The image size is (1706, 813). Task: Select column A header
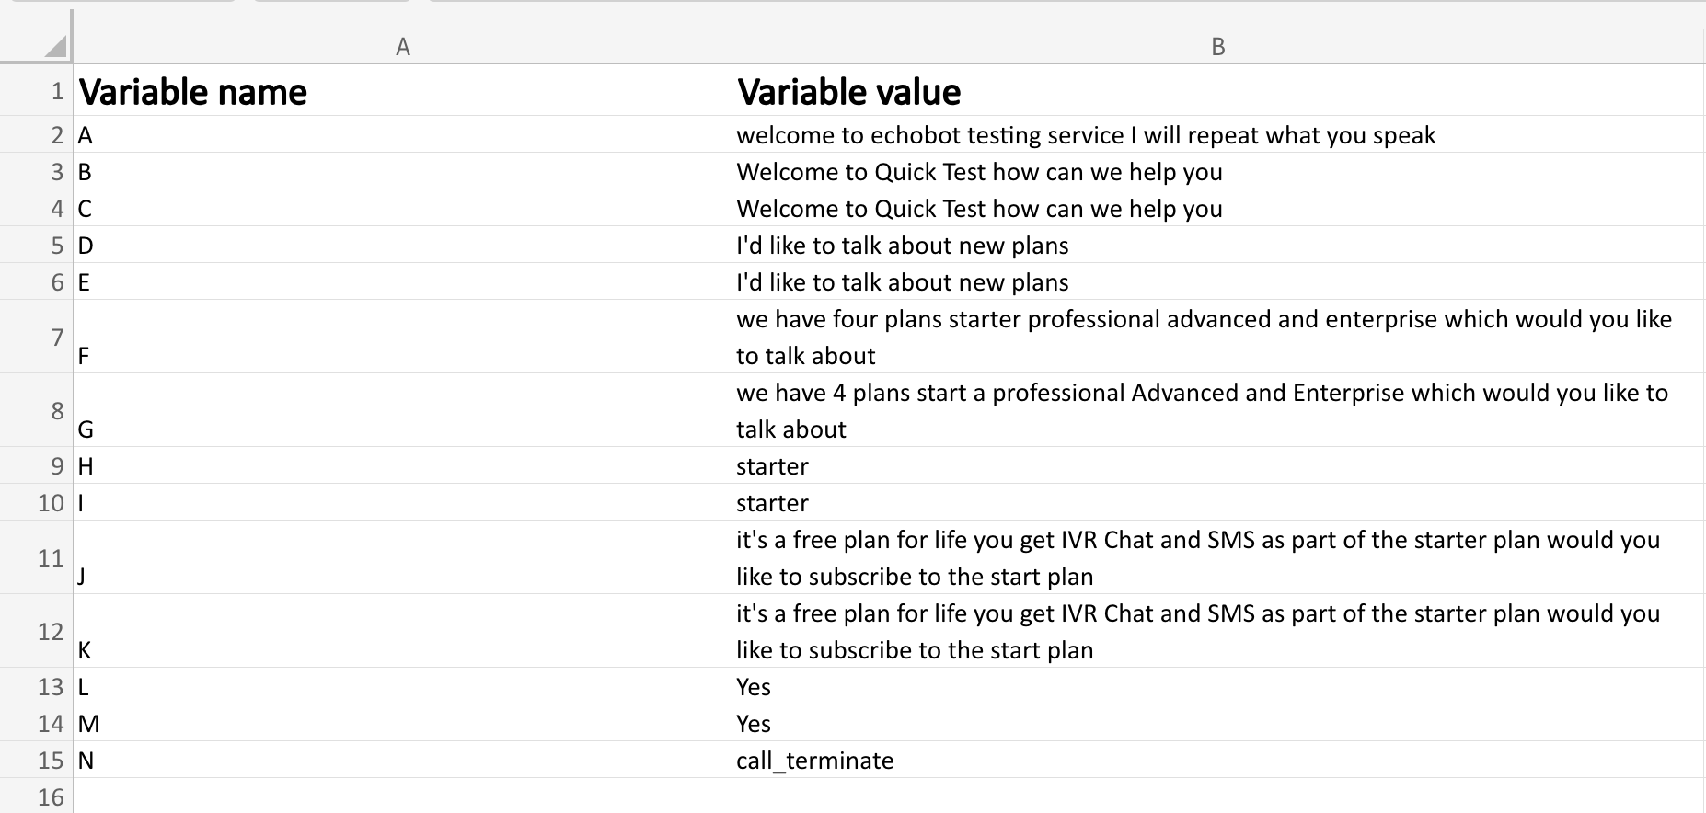click(x=402, y=47)
